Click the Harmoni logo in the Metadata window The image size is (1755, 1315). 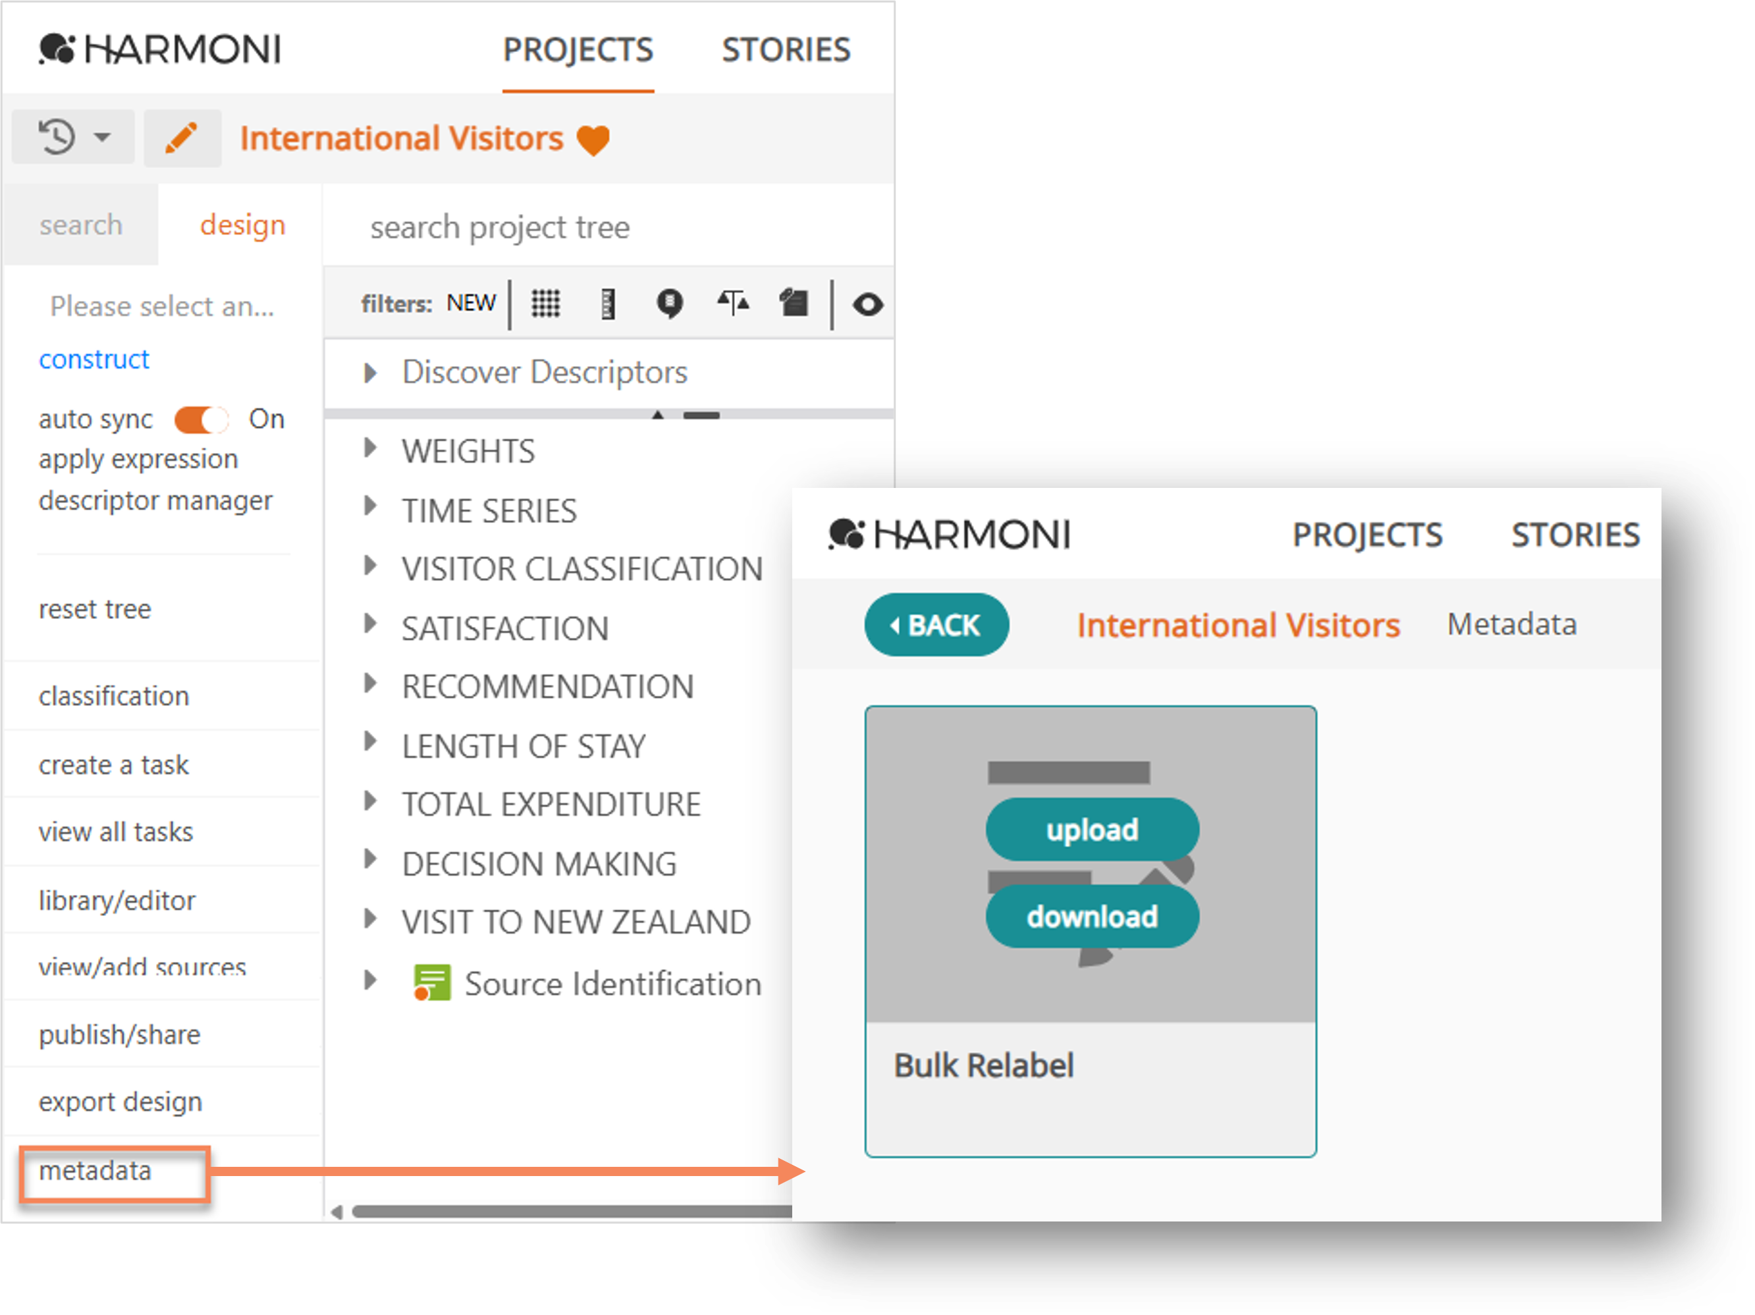[x=949, y=535]
